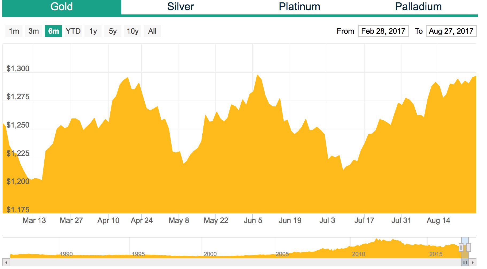Grab the navigator right range handle
Viewport: 487px width, 269px height.
pyautogui.click(x=468, y=248)
